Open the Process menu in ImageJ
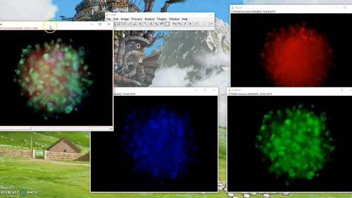 click(136, 19)
